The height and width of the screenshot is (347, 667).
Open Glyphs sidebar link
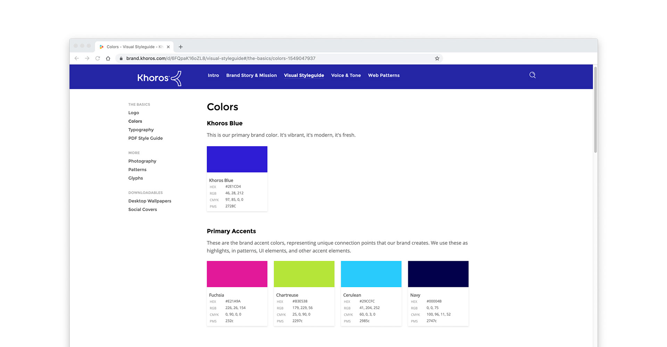[136, 178]
